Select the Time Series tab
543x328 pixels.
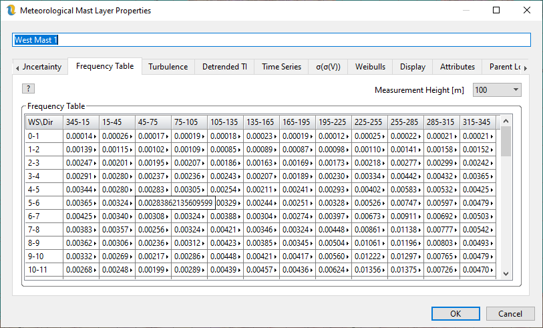pyautogui.click(x=281, y=67)
